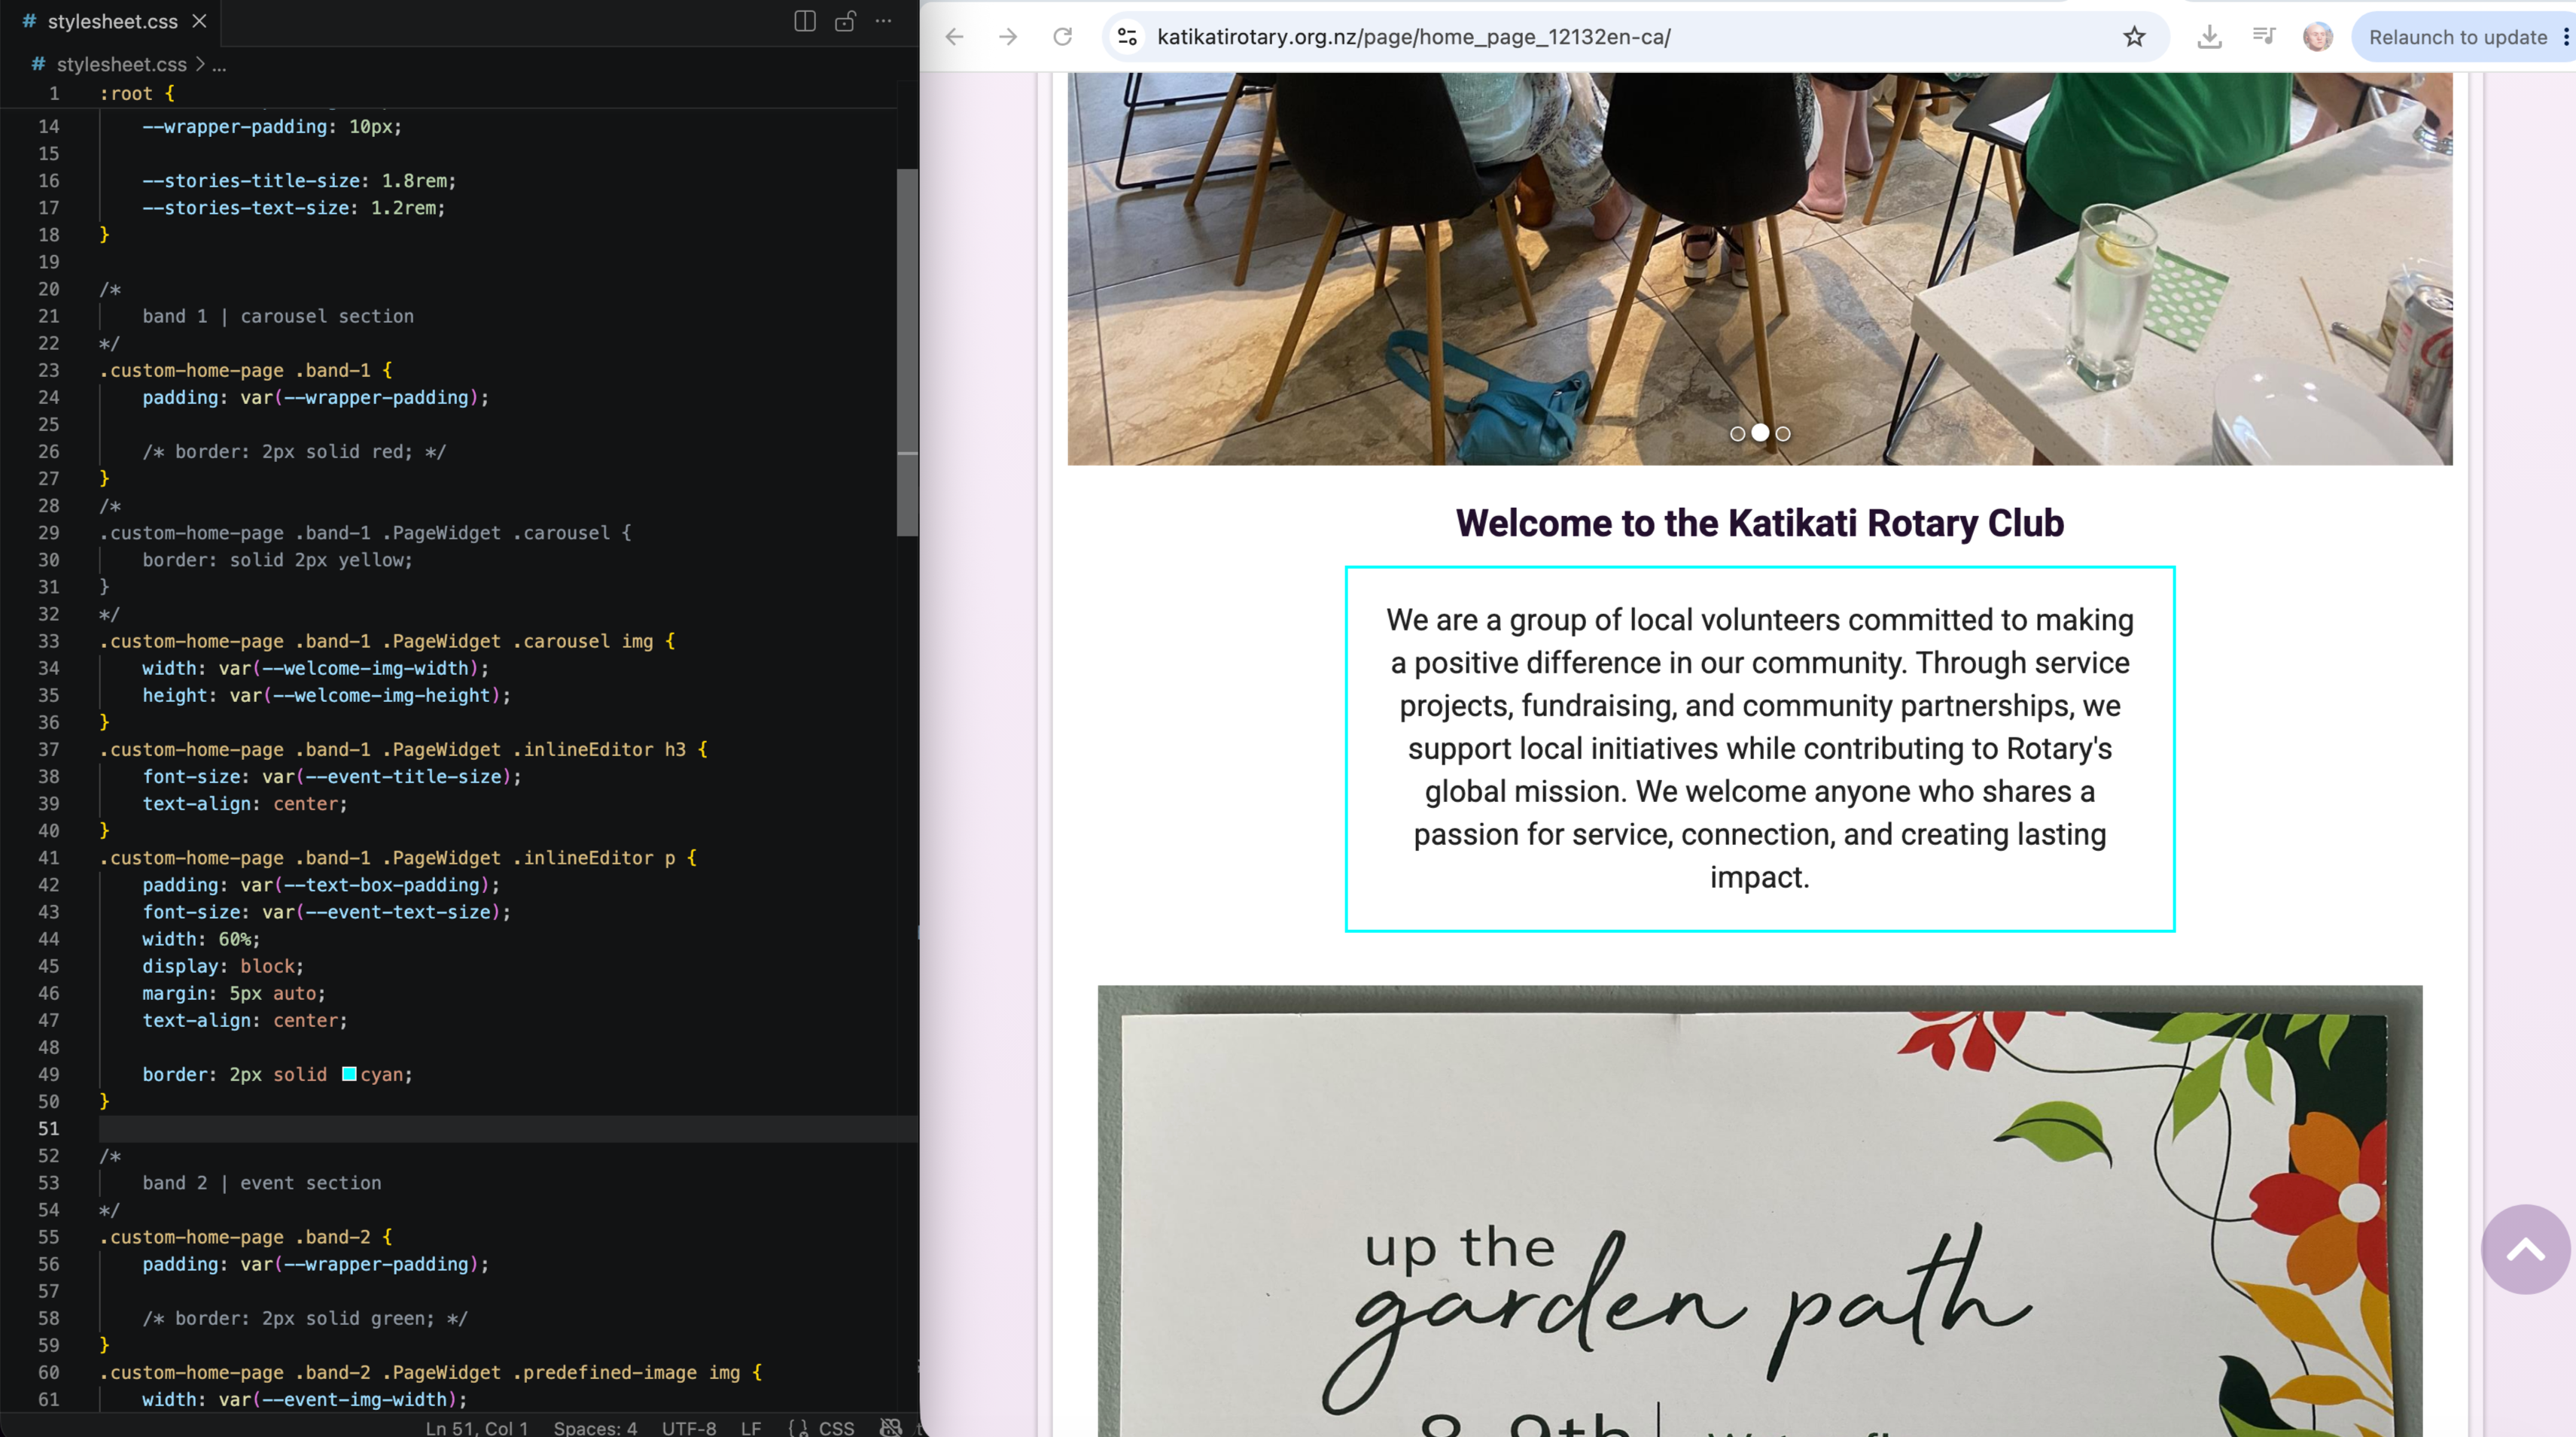The height and width of the screenshot is (1437, 2576).
Task: Click line number 23 in the gutter
Action: 49,369
